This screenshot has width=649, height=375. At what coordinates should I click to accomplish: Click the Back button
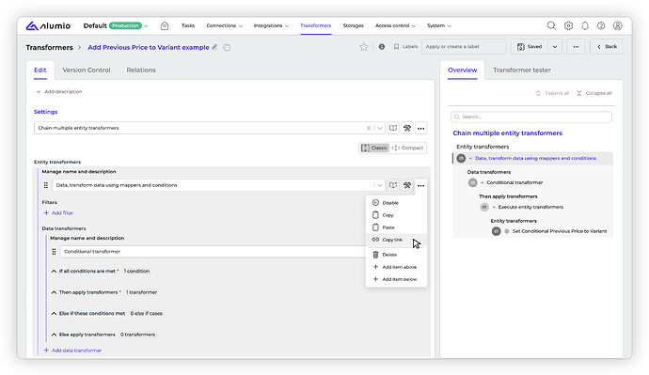(607, 47)
